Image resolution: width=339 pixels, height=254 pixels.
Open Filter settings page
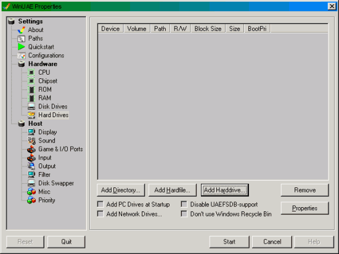click(x=44, y=174)
